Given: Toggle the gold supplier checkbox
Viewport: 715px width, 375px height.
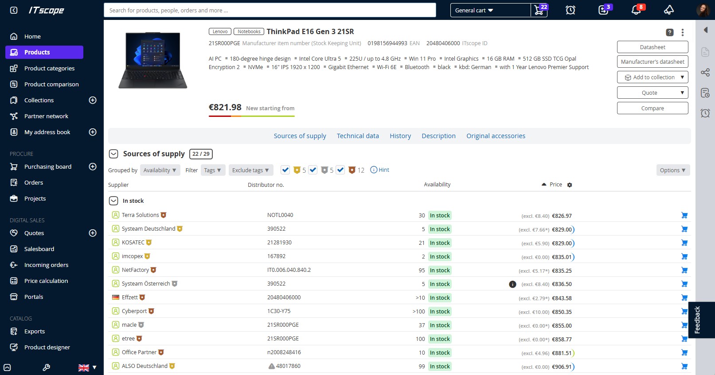Looking at the screenshot, I should point(285,170).
